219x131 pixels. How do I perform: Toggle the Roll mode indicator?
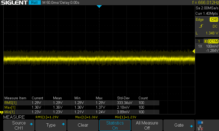(x=34, y=3)
